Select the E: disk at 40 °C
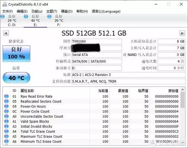 [x=35, y=20]
